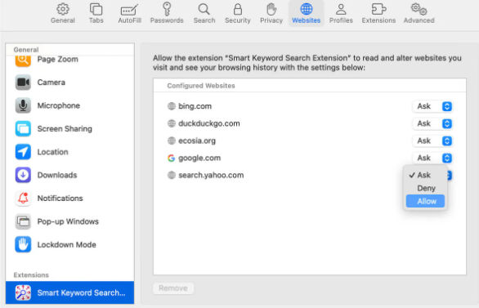The height and width of the screenshot is (308, 479).
Task: Select the Page Zoom sidebar label
Action: pyautogui.click(x=58, y=59)
